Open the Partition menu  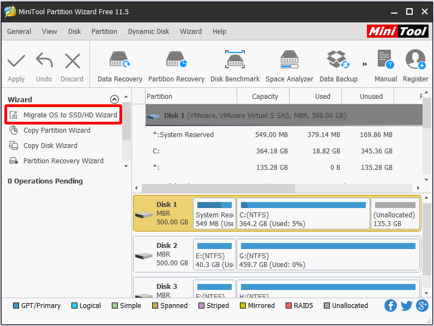pos(104,31)
